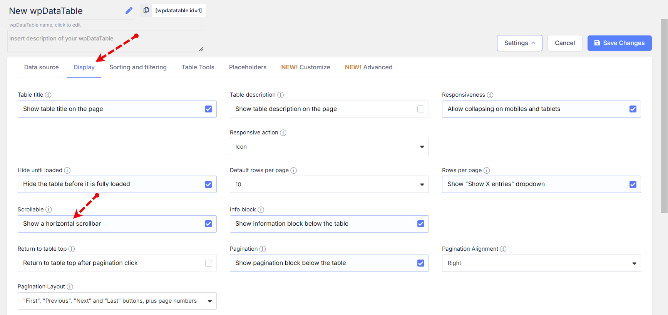Switch to Sorting and filtering tab
The image size is (668, 315).
point(138,67)
